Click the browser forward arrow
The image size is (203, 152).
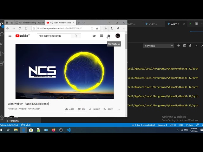pyautogui.click(x=14, y=28)
